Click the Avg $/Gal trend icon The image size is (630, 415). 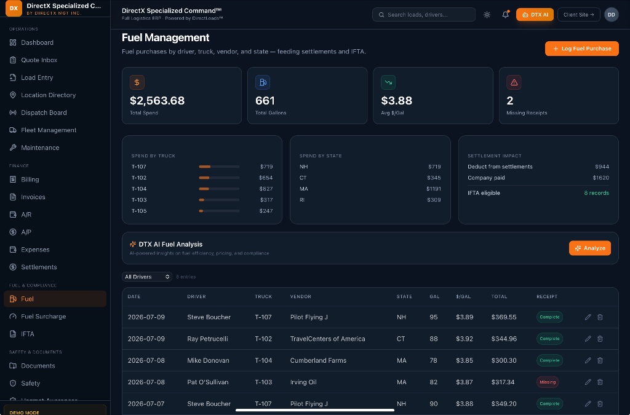pyautogui.click(x=388, y=82)
